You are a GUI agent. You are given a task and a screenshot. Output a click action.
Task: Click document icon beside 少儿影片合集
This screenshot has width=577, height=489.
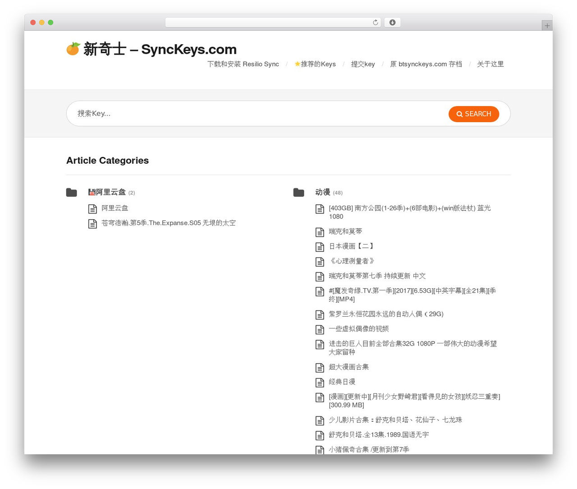[x=320, y=421]
